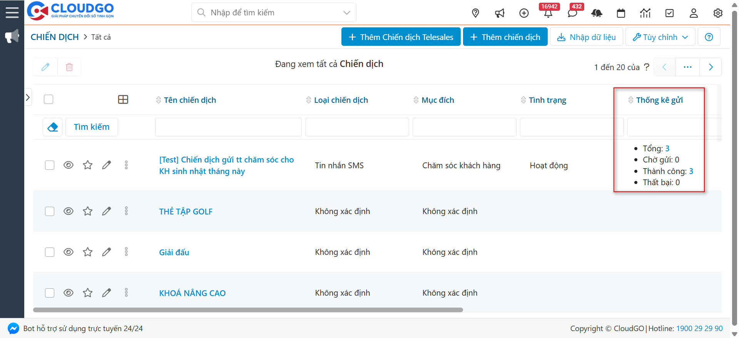Expand the Tùy chỉnh dropdown
This screenshot has height=338, width=739.
click(660, 37)
